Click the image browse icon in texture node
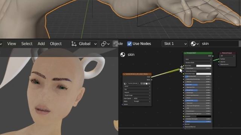241x135 pixels. (125, 83)
